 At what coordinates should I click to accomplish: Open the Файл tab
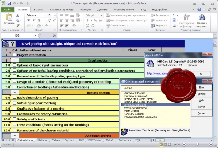tap(7, 9)
